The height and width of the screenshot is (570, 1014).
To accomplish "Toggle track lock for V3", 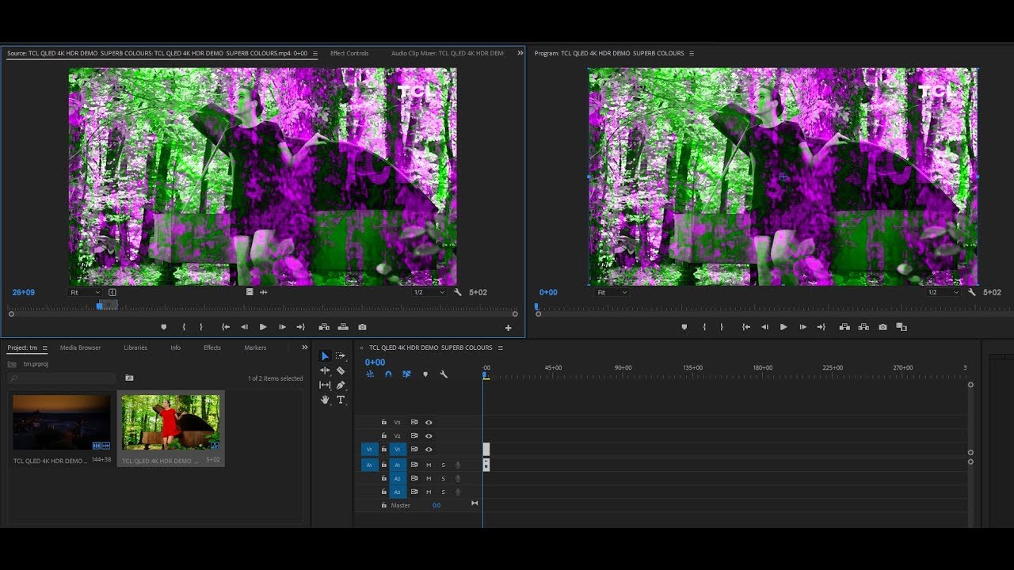I will pos(384,423).
